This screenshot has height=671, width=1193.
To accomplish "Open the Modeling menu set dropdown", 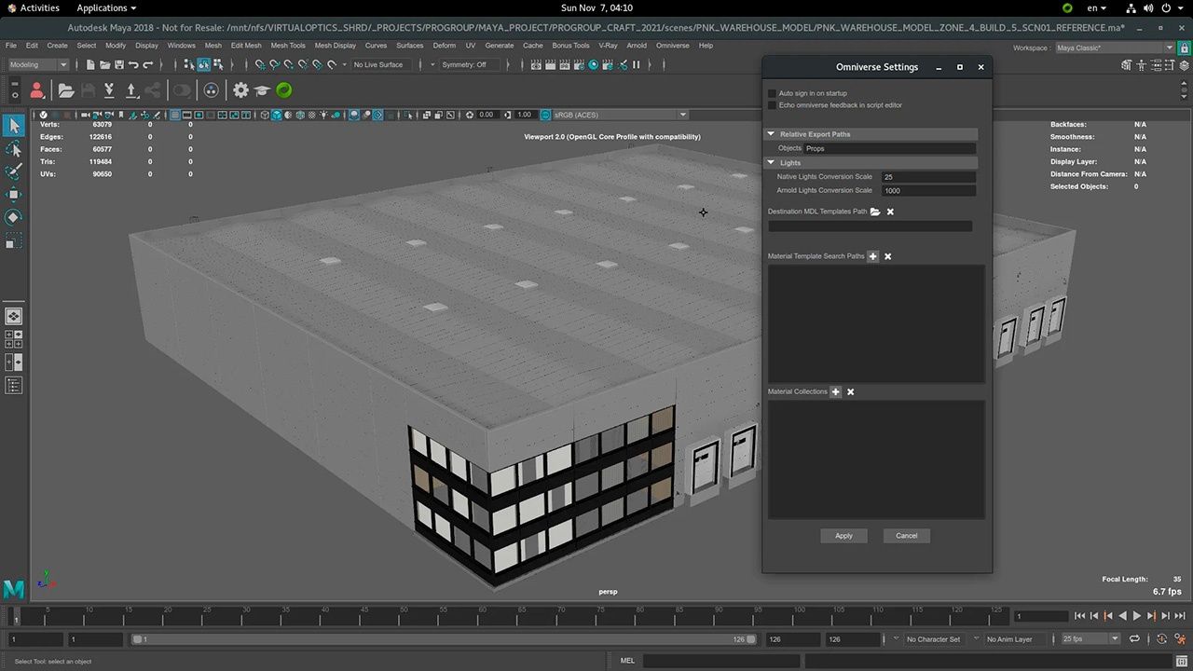I will 38,65.
